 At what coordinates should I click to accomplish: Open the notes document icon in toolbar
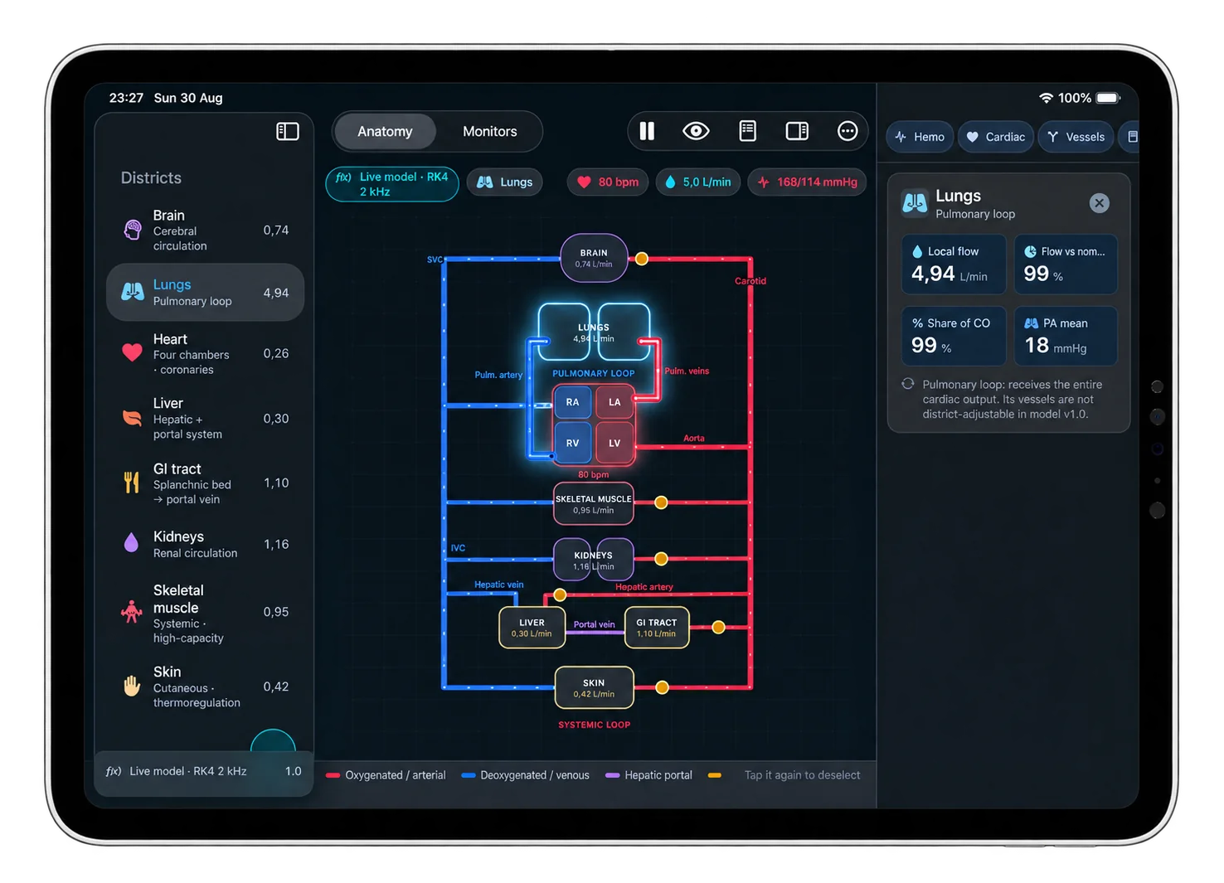click(x=747, y=131)
